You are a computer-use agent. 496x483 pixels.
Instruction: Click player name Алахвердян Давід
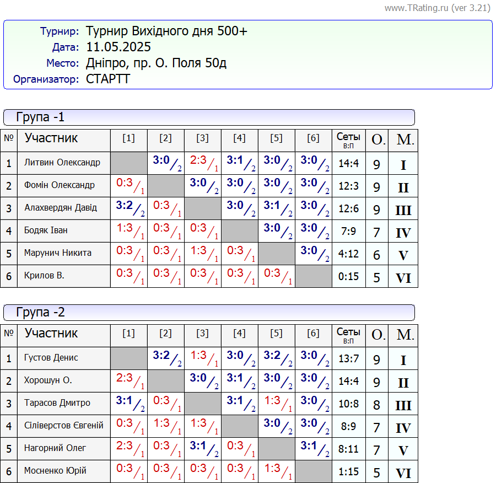(61, 208)
